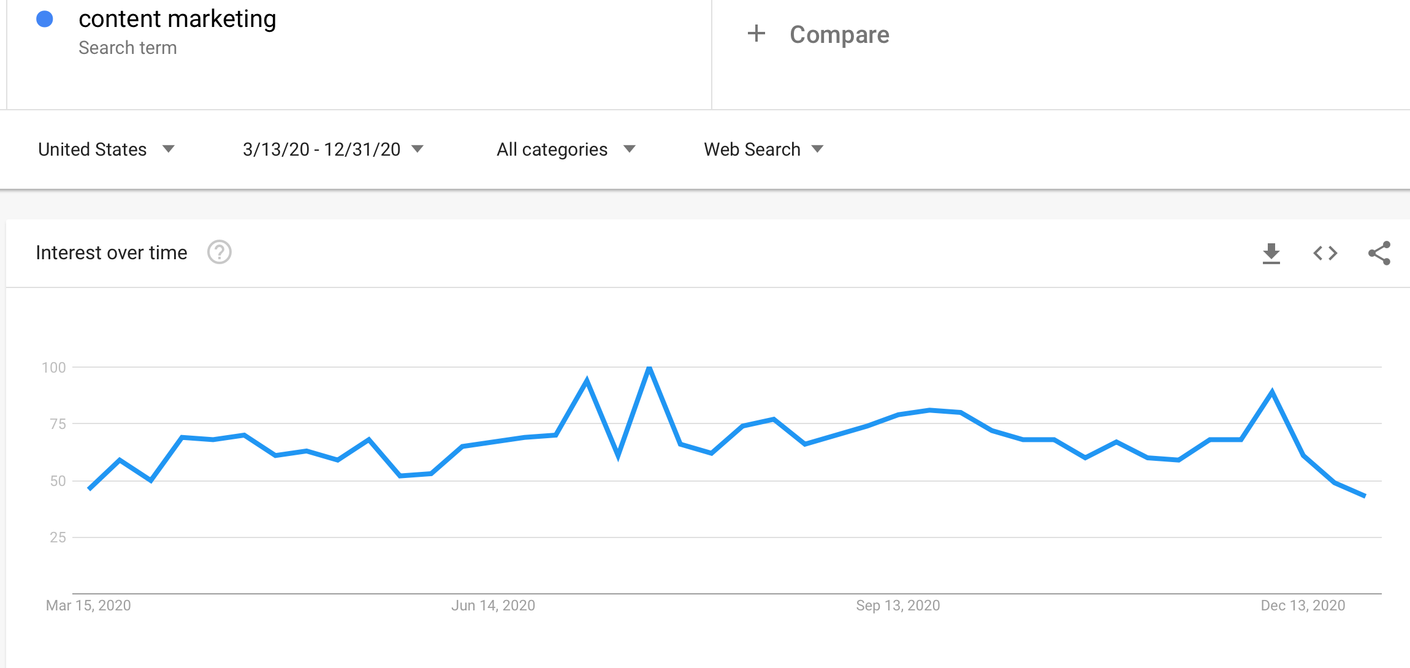
Task: Click the Search term label
Action: pyautogui.click(x=128, y=48)
